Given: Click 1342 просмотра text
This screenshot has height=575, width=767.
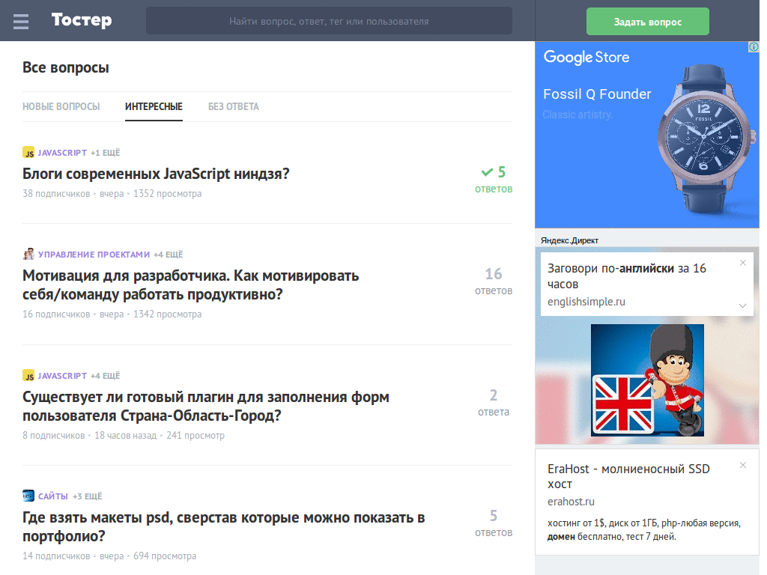Looking at the screenshot, I should click(x=167, y=314).
